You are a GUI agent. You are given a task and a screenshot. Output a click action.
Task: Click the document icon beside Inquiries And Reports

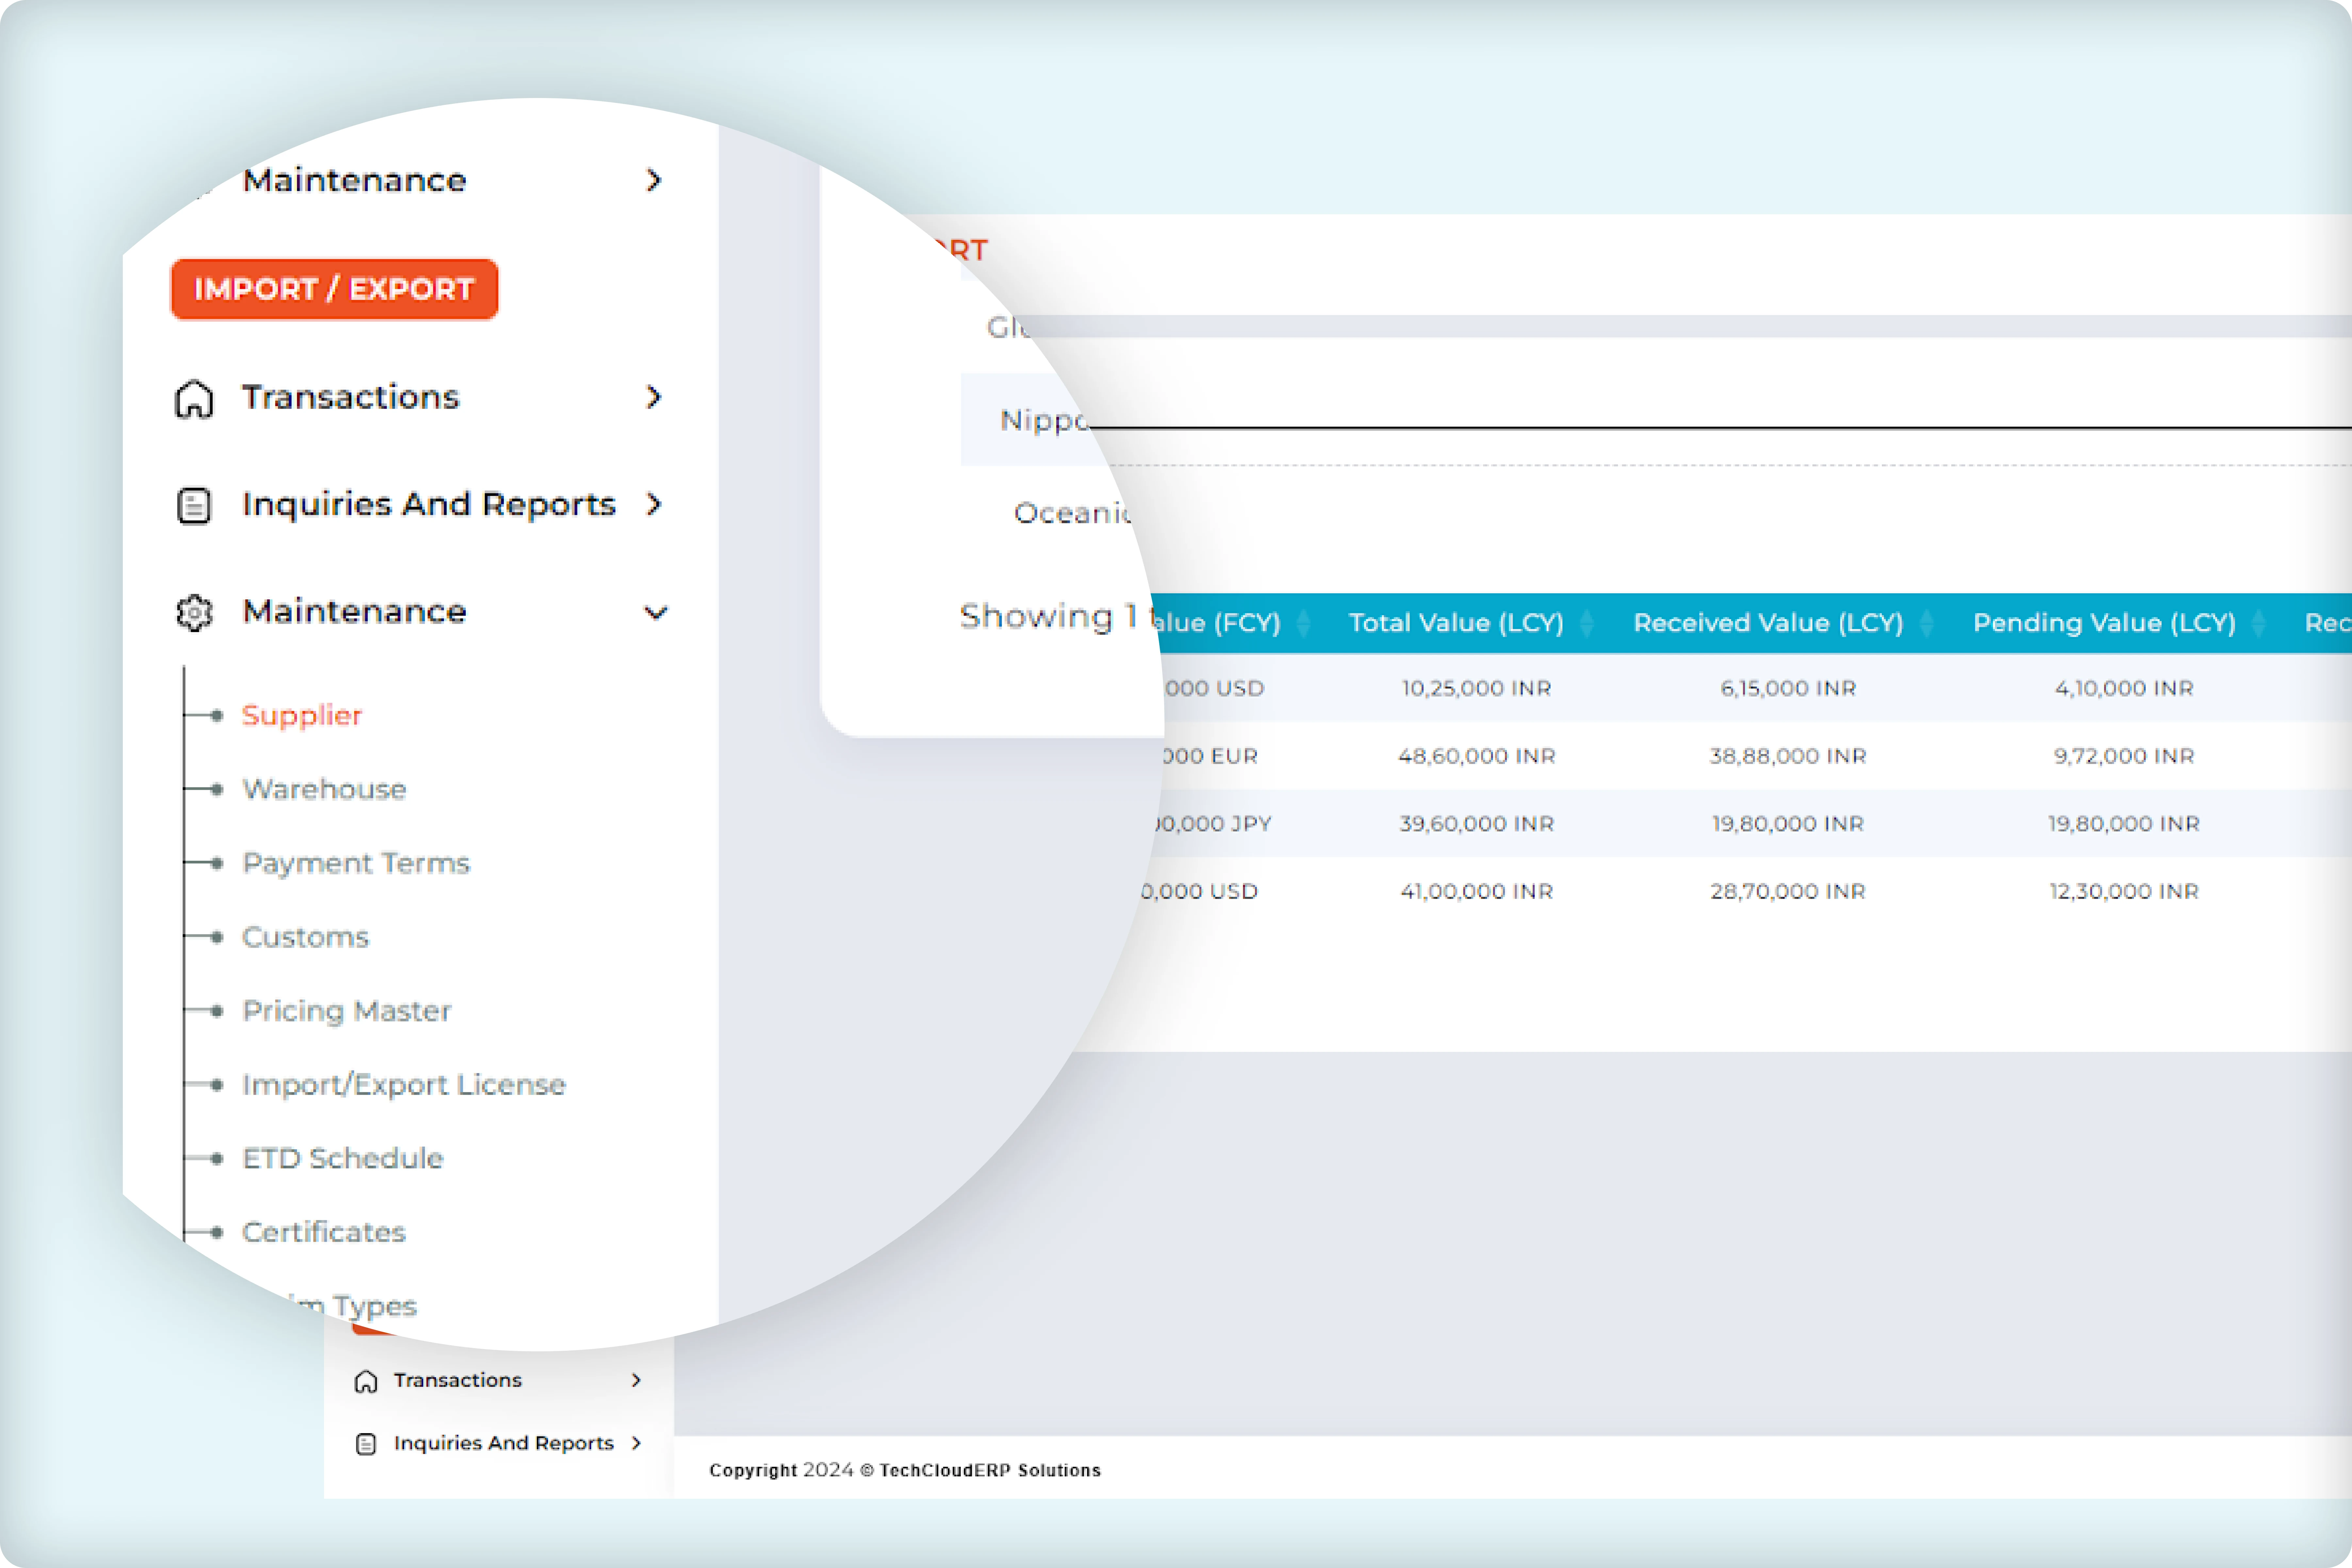point(193,505)
